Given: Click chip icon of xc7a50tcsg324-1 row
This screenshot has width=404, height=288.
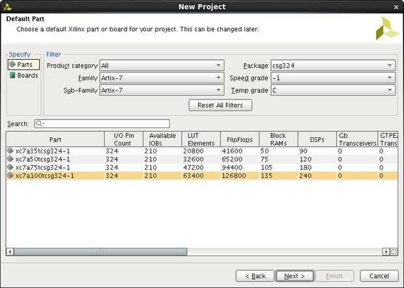Looking at the screenshot, I should click(10, 159).
